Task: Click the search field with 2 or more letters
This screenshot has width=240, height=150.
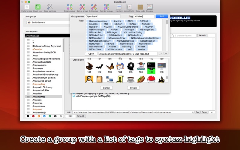Action: coord(183,35)
